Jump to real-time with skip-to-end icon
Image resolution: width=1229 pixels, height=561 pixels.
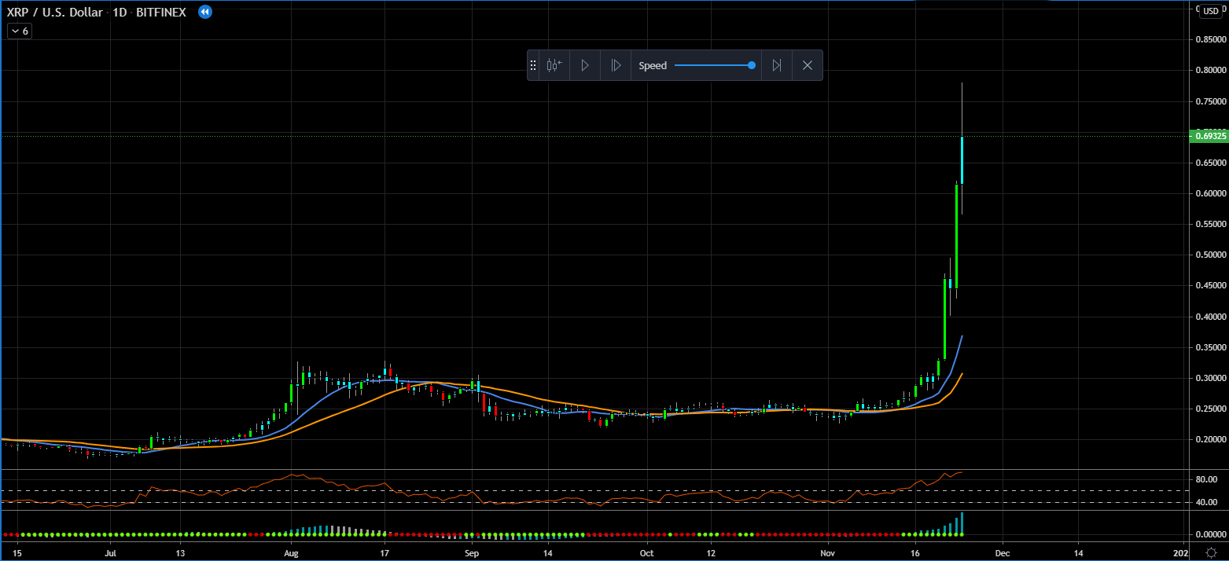[x=777, y=66]
